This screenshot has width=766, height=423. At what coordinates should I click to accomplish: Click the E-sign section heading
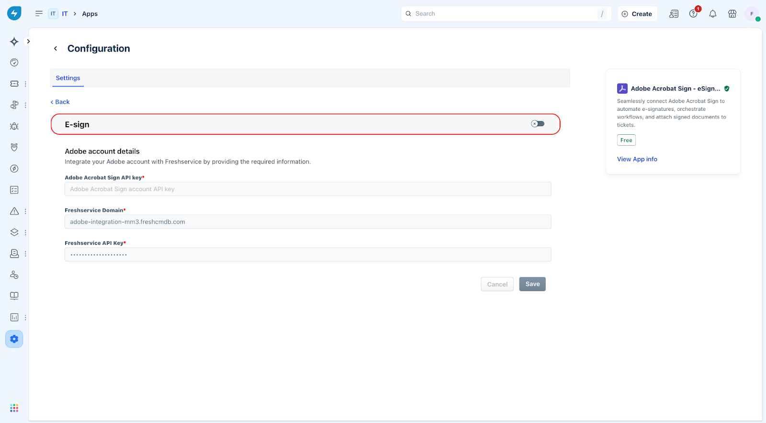click(x=77, y=124)
